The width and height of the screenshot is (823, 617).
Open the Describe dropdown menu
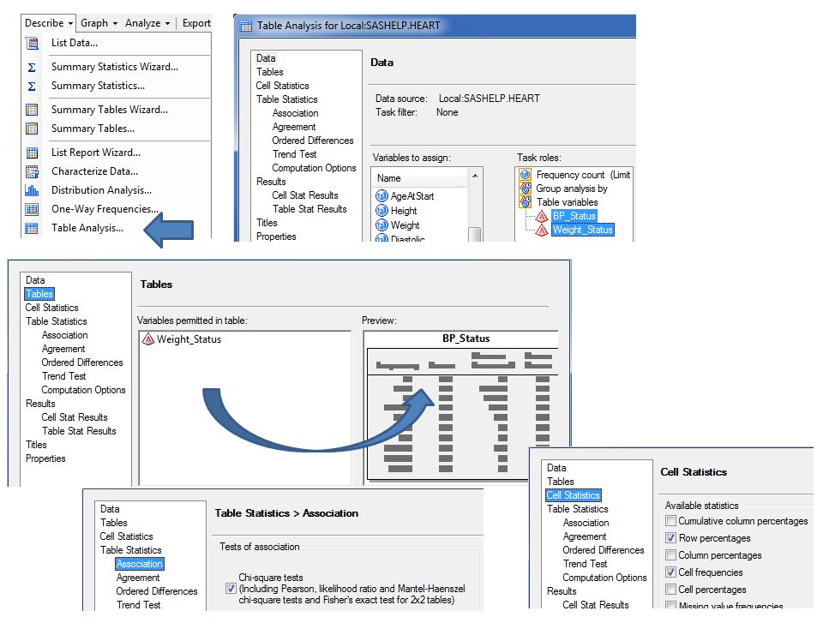(x=48, y=23)
